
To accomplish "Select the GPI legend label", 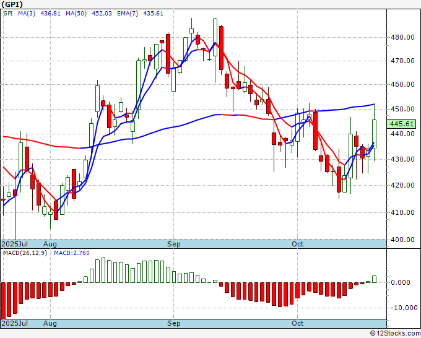I will (8, 14).
